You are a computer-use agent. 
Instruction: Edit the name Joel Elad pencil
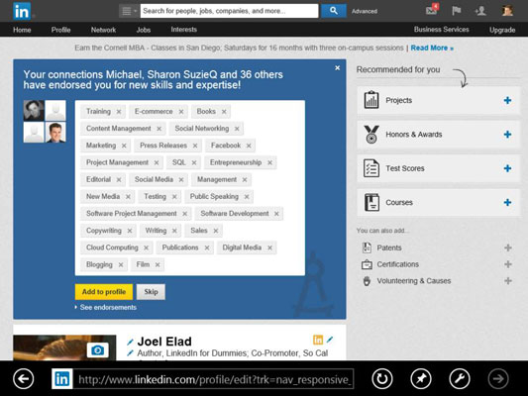tap(130, 343)
